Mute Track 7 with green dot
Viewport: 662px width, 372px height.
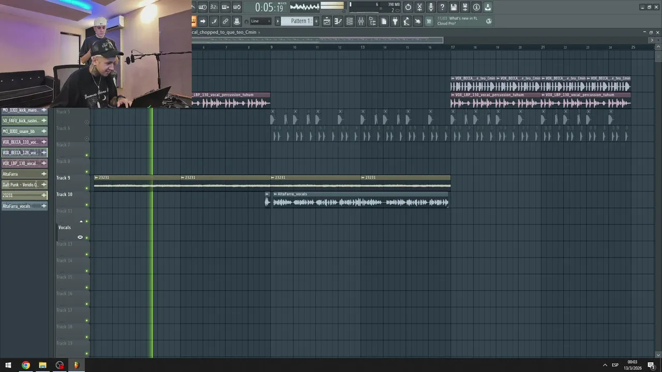[86, 155]
